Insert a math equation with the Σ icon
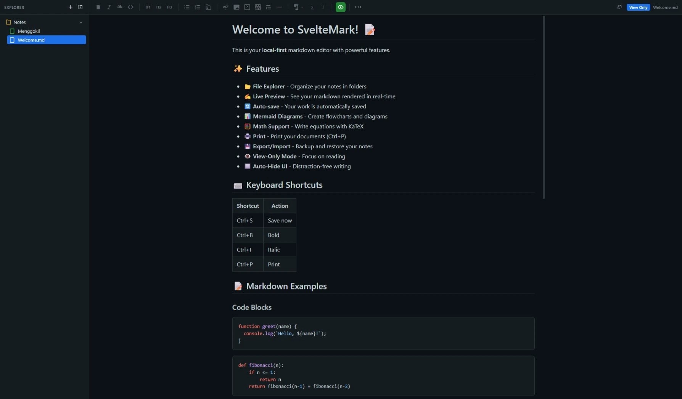Viewport: 682px width, 399px height. coord(312,7)
